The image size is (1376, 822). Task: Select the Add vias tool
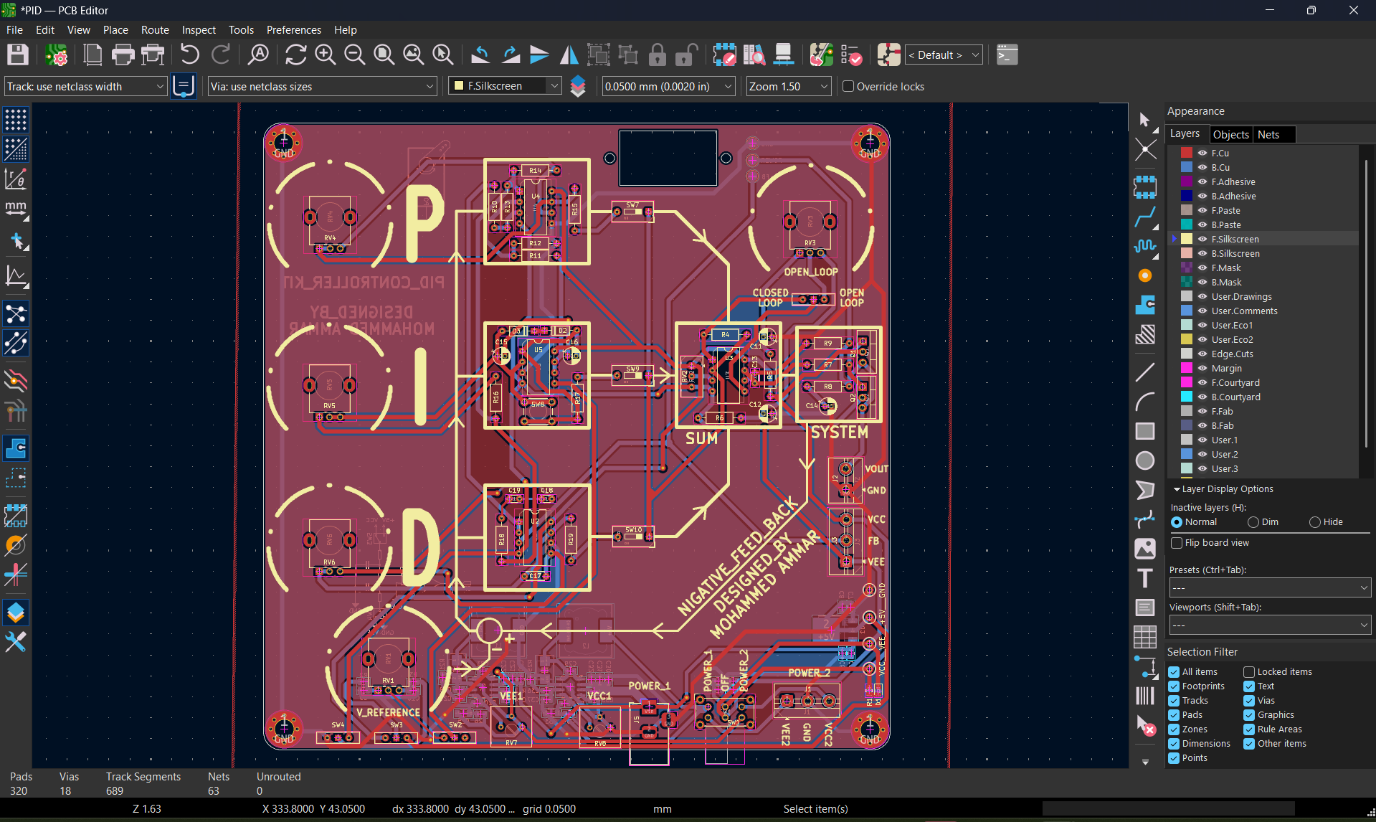[1145, 275]
